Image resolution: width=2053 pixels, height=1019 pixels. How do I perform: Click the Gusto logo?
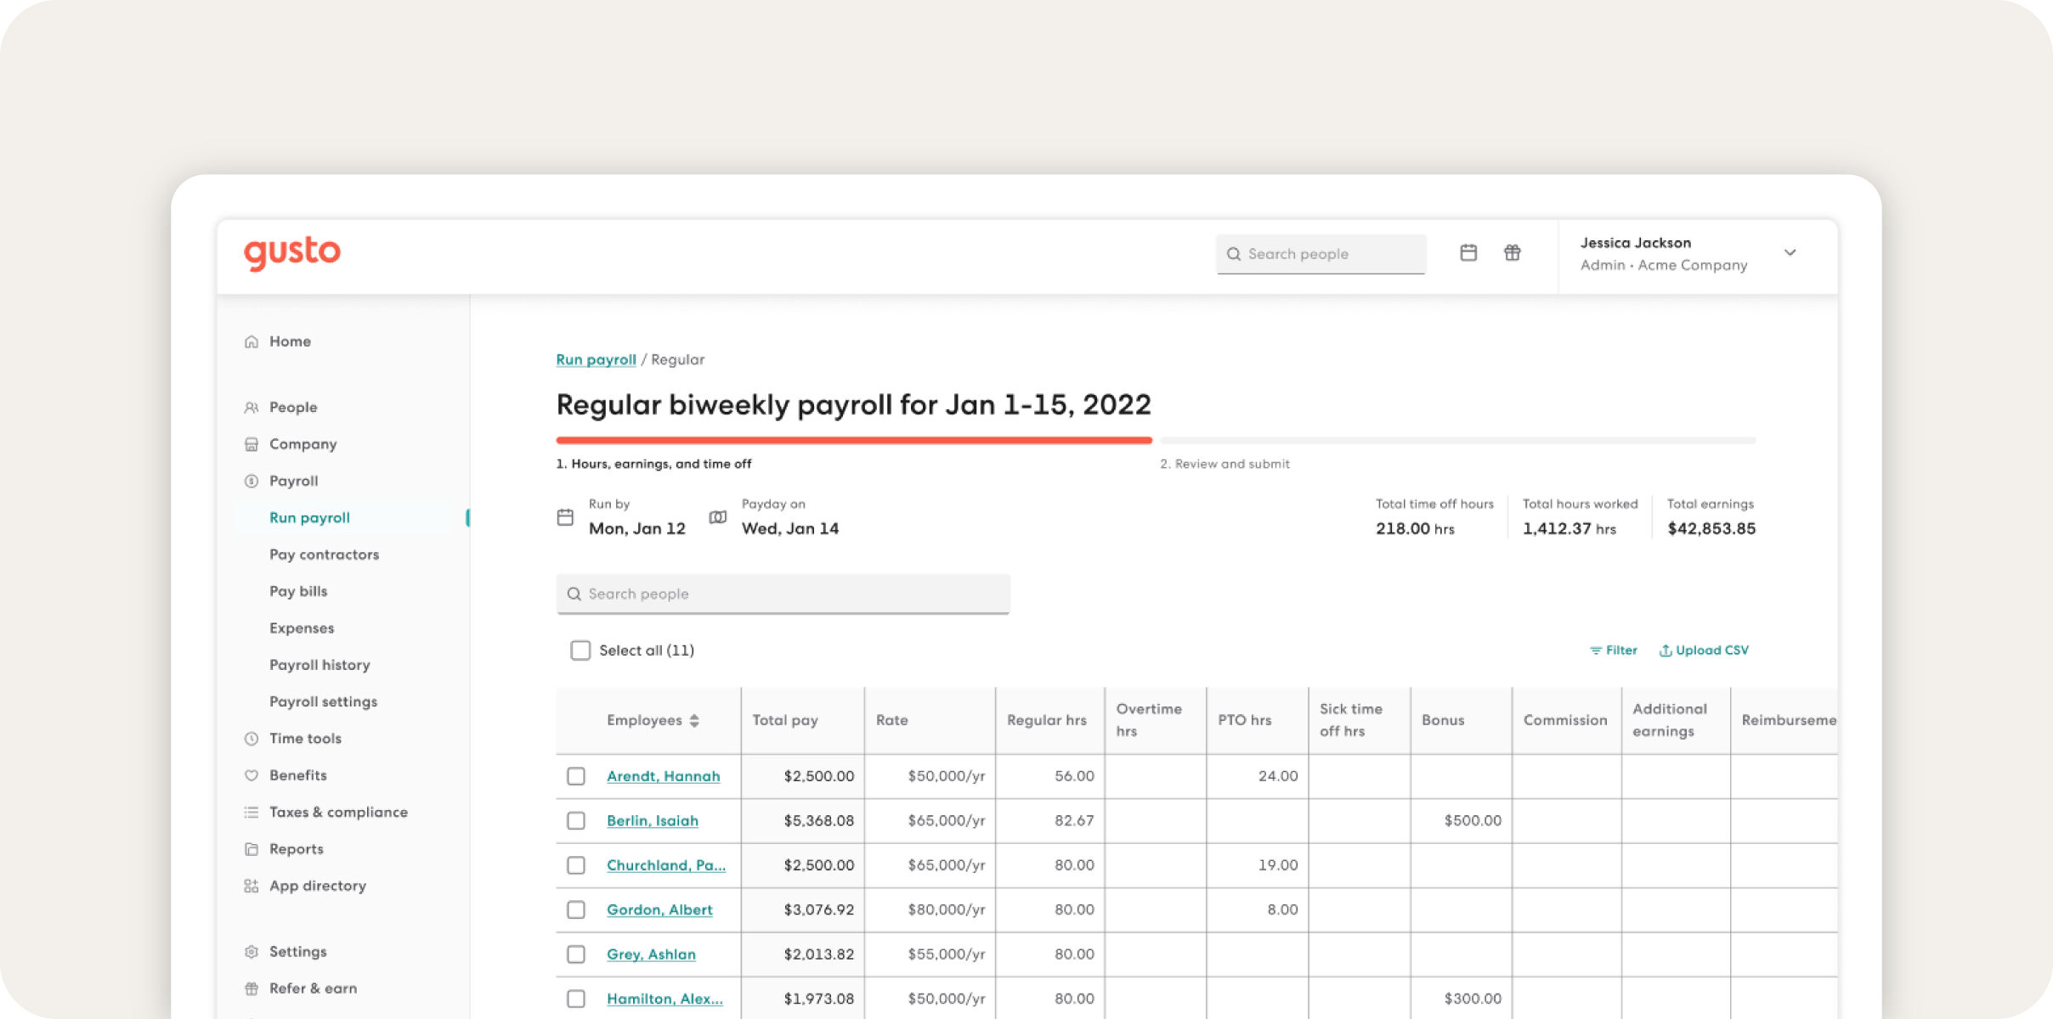click(x=292, y=253)
